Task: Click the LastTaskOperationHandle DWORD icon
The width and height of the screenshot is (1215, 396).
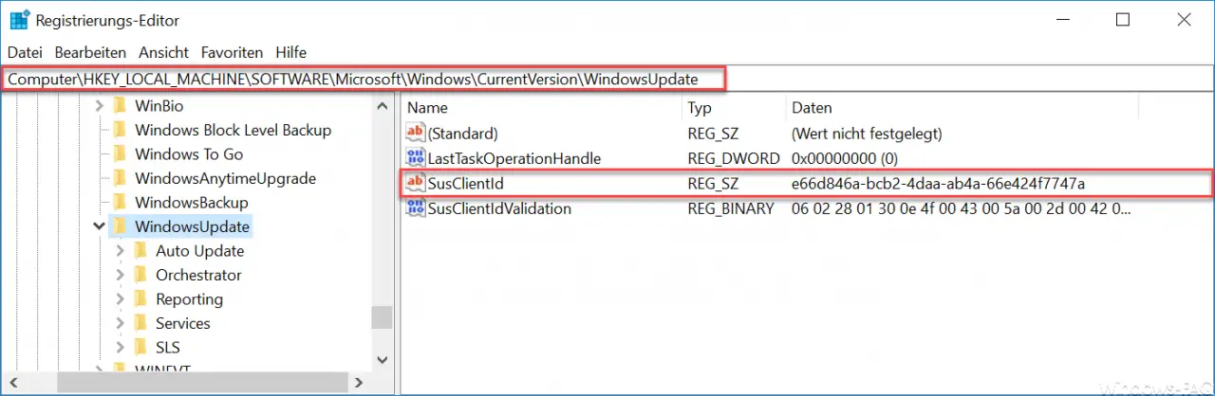Action: coord(415,158)
